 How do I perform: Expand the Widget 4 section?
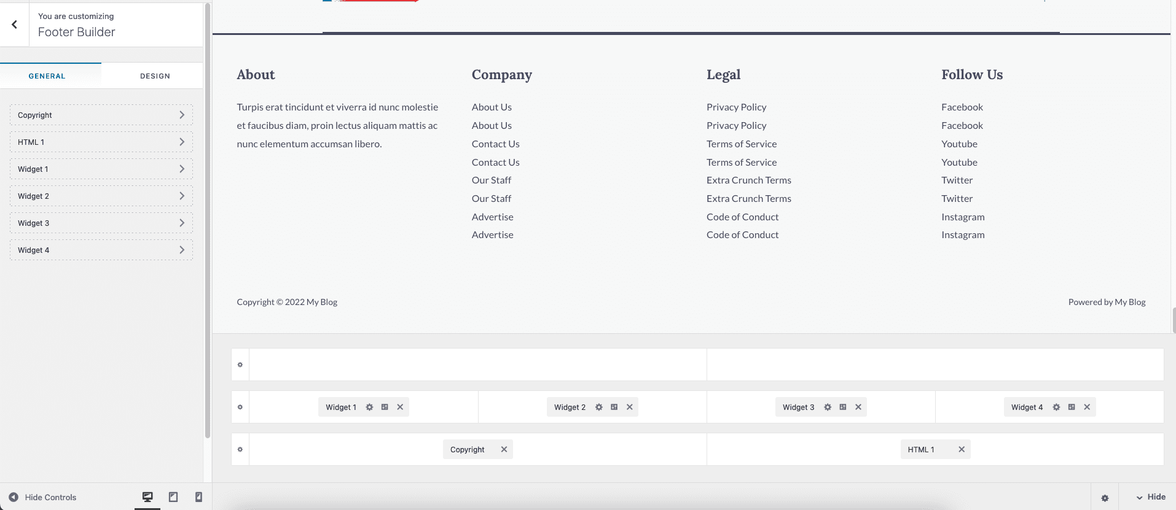[101, 250]
